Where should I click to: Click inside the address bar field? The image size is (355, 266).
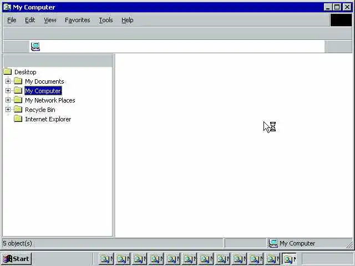(x=177, y=47)
